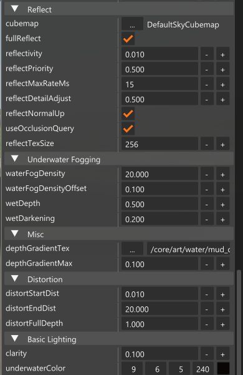
Task: Increase reflectMaxRateMs with plus button
Action: pyautogui.click(x=222, y=84)
